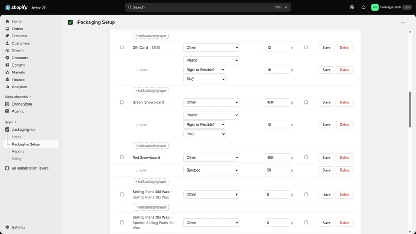This screenshot has width=416, height=234.
Task: Open the Products tag icon
Action: (x=7, y=36)
